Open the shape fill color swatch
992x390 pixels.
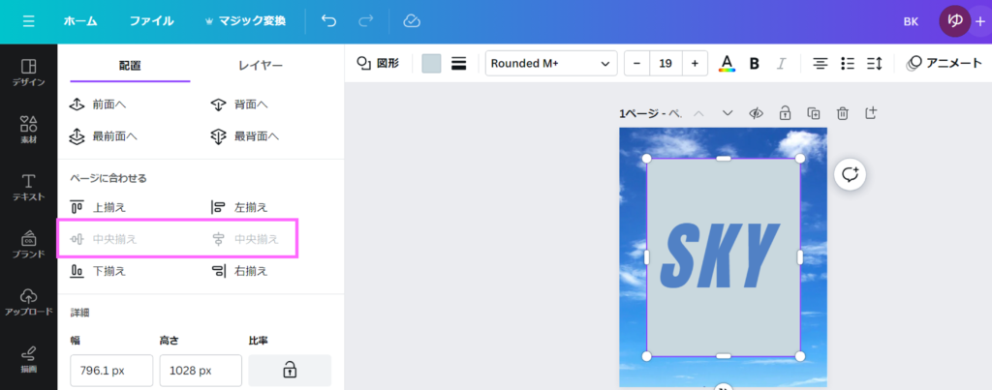tap(431, 64)
